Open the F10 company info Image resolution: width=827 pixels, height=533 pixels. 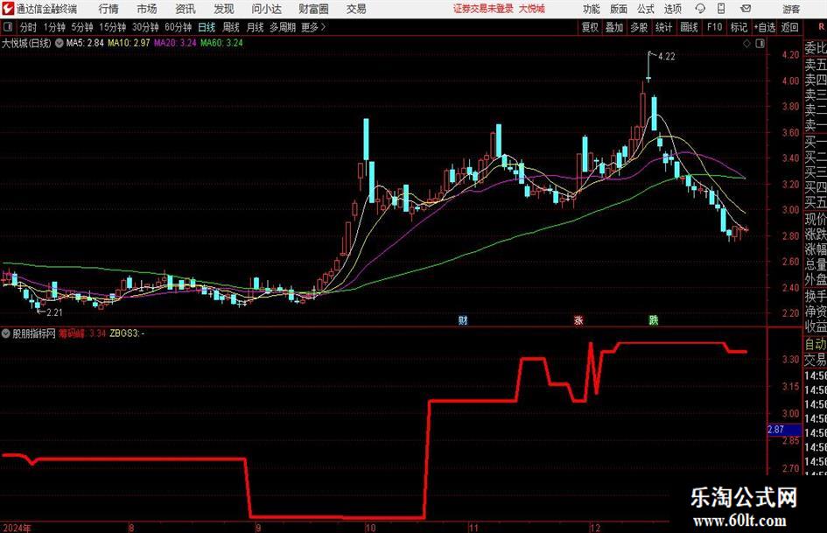(x=715, y=27)
